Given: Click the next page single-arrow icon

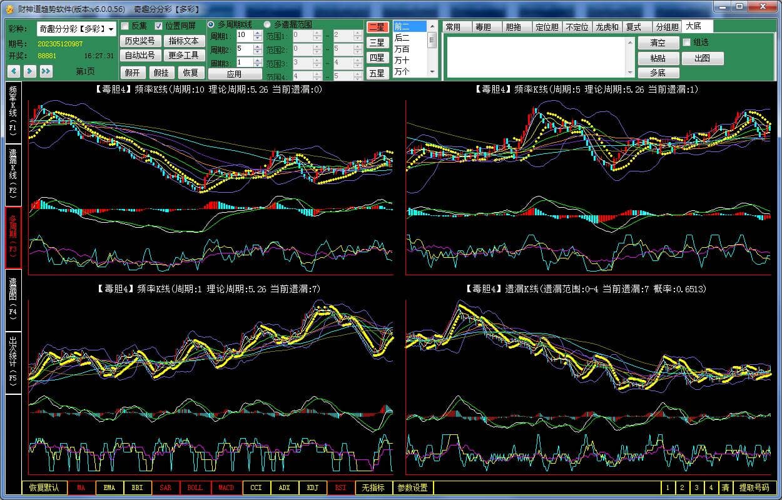Looking at the screenshot, I should point(29,71).
